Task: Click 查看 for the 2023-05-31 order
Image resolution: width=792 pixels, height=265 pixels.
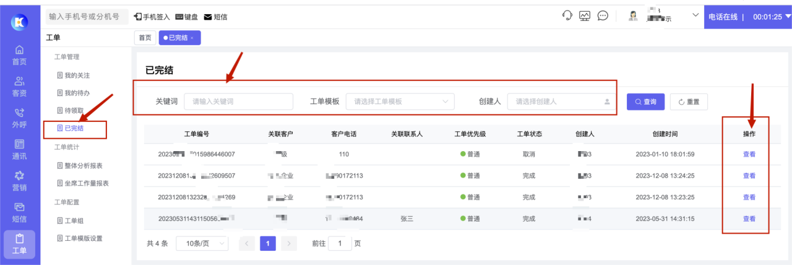Action: pyautogui.click(x=749, y=219)
